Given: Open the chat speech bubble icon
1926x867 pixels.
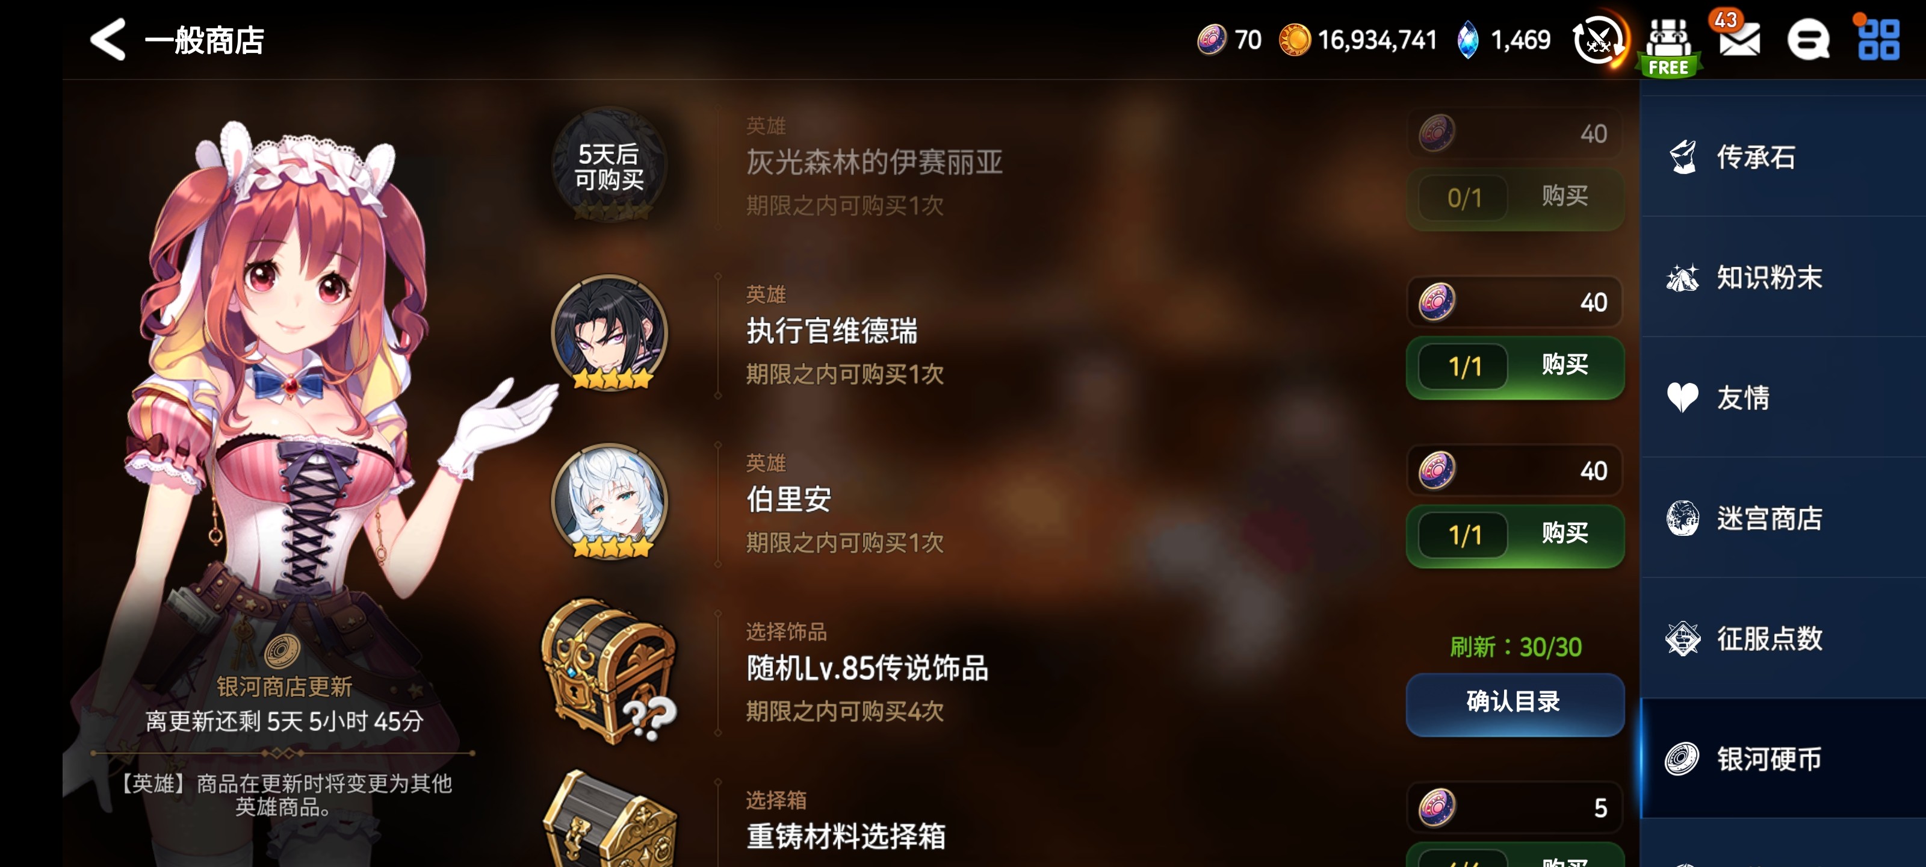Looking at the screenshot, I should [x=1808, y=40].
